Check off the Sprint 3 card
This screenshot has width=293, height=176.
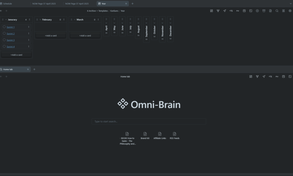click(4, 40)
